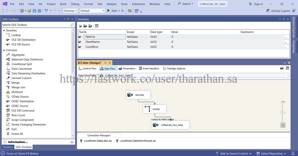Viewport: 298px width, 156px height.
Task: Select the Get Data source component
Action: [138, 95]
